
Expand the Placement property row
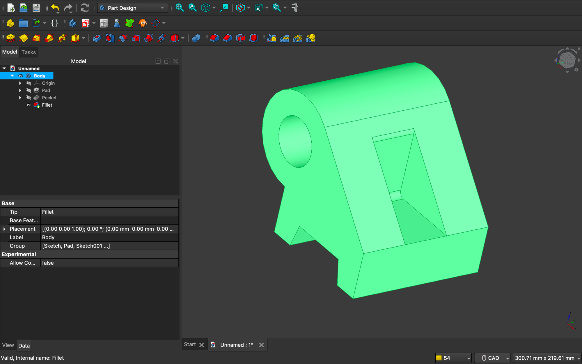point(4,229)
